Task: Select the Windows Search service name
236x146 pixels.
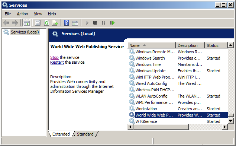Action: pos(150,58)
